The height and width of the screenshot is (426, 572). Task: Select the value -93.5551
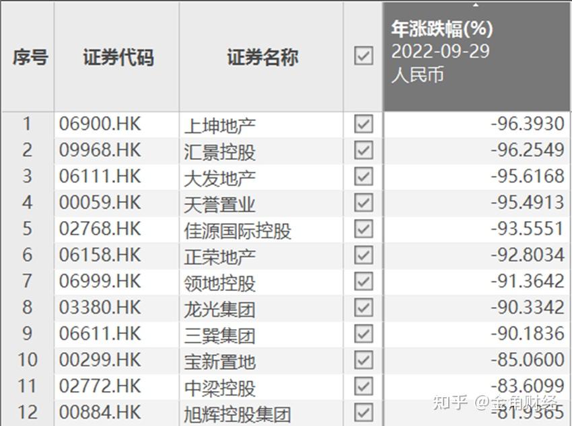[528, 228]
